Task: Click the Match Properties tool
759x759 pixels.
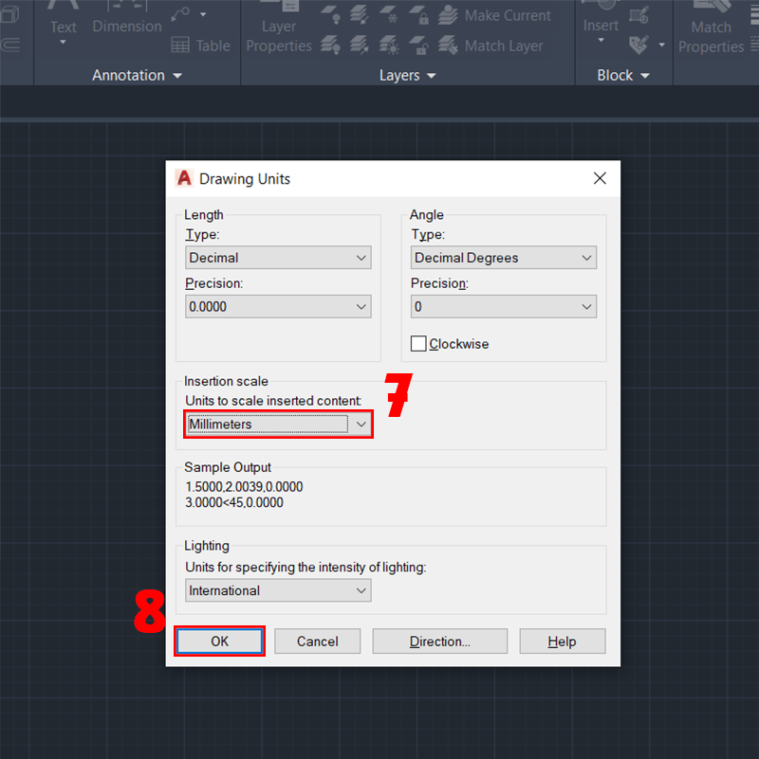Action: tap(711, 36)
